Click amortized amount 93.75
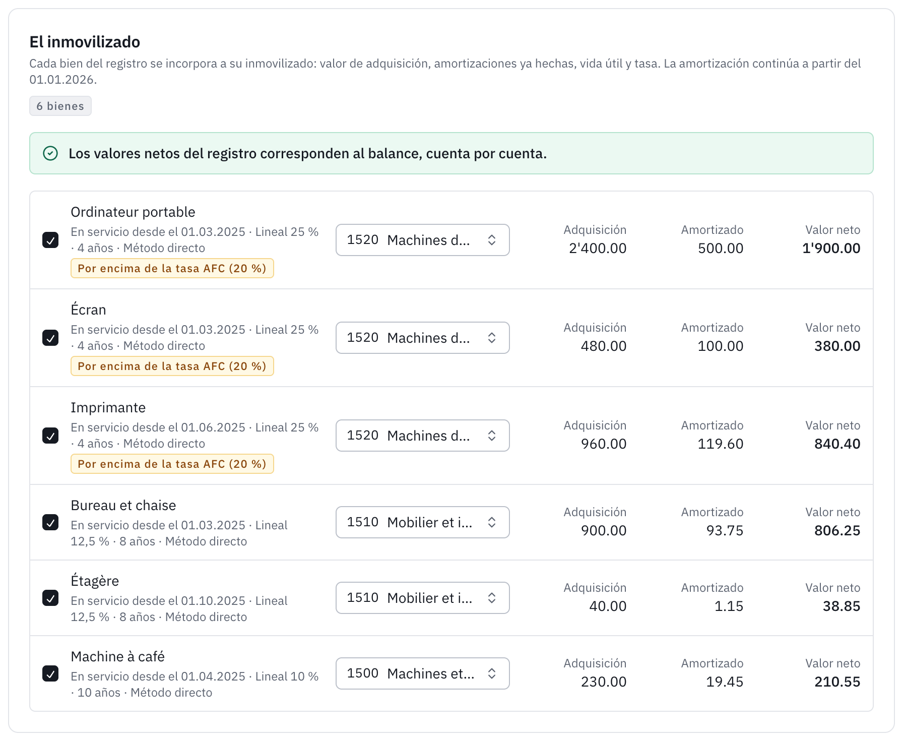903x741 pixels. 725,530
